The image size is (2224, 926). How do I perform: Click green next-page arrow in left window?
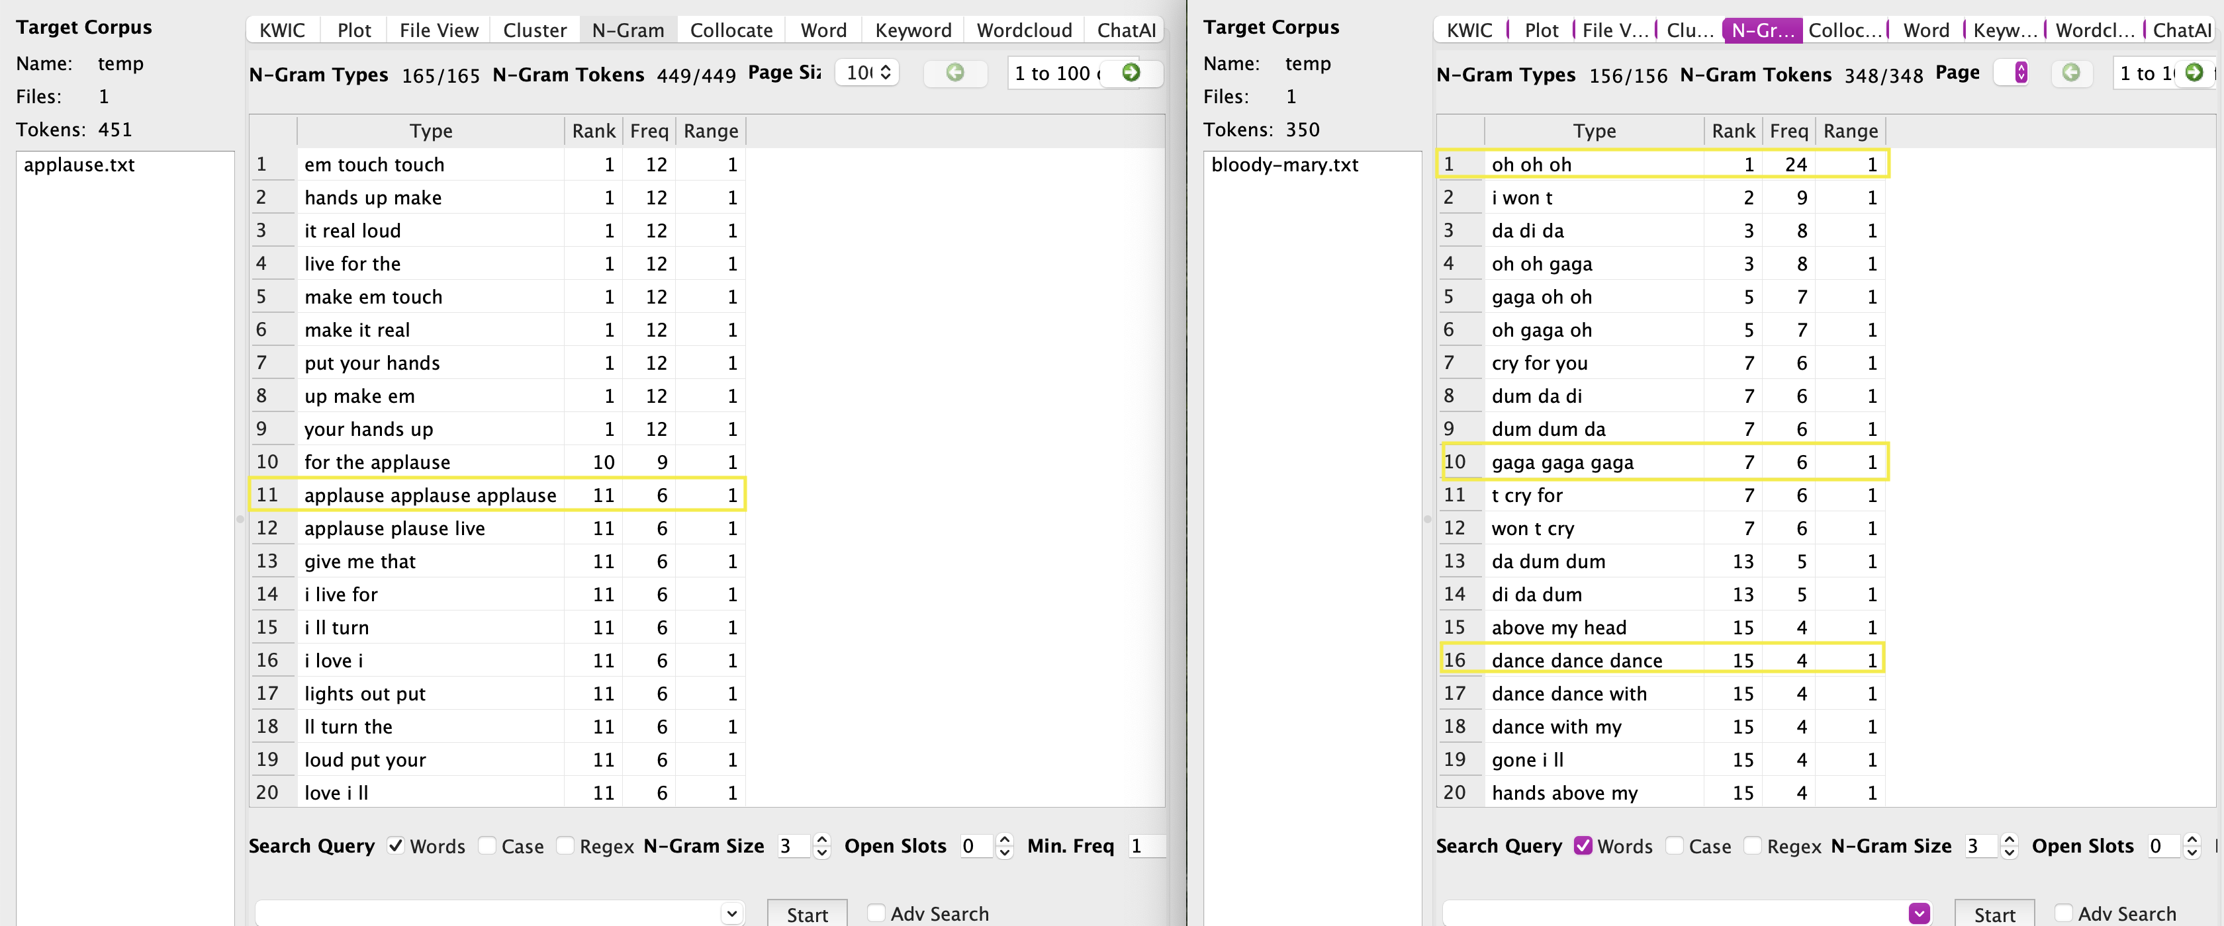tap(1131, 73)
